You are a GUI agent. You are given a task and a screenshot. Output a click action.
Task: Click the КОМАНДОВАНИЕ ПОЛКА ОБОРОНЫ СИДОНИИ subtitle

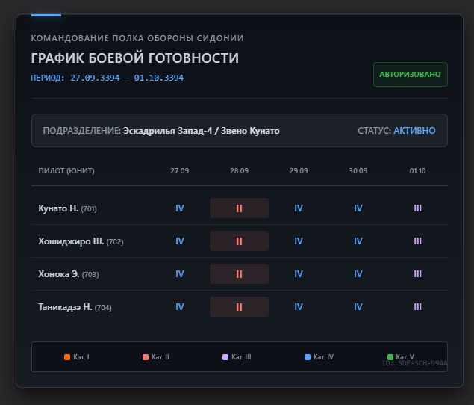coord(137,38)
